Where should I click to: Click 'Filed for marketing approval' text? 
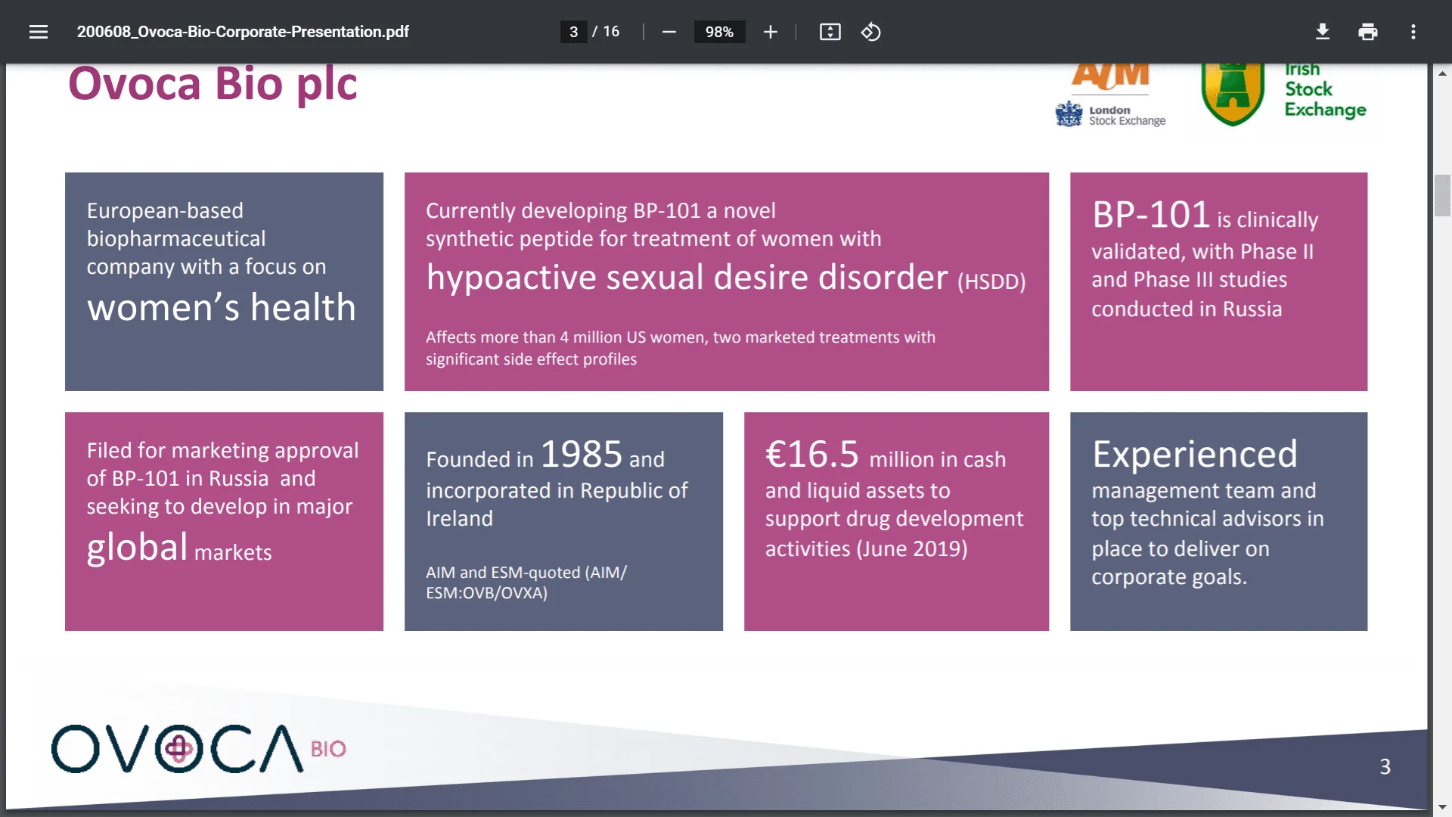click(x=222, y=451)
